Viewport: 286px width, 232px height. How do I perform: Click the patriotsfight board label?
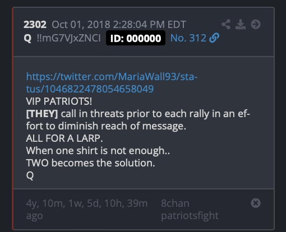click(190, 216)
